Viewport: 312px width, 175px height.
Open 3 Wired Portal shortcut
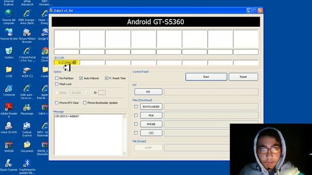tap(27, 54)
